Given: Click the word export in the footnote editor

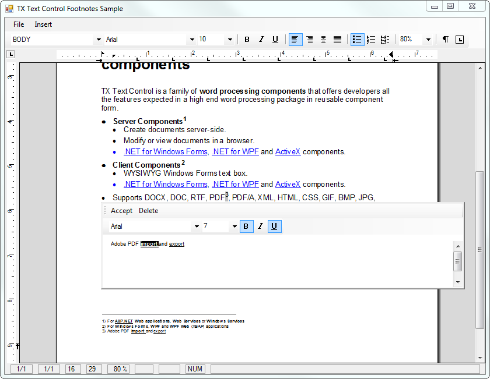Looking at the screenshot, I should pos(177,244).
